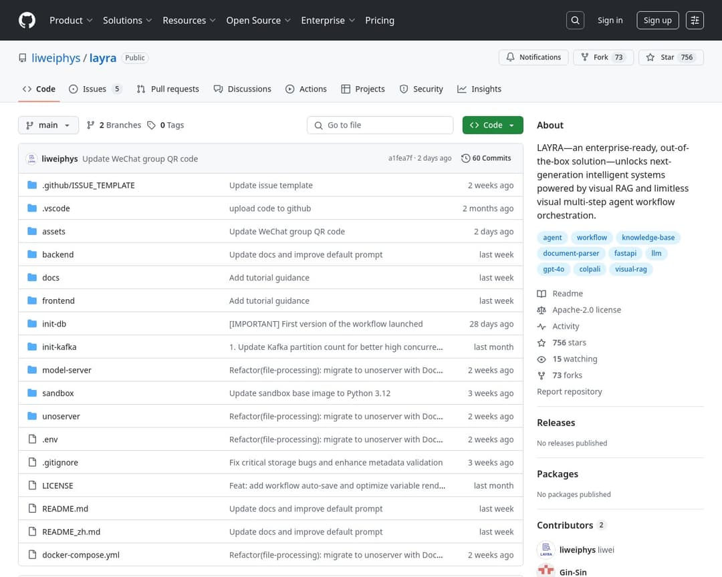This screenshot has height=577, width=722.
Task: Click the GitHub logo icon
Action: [x=27, y=20]
